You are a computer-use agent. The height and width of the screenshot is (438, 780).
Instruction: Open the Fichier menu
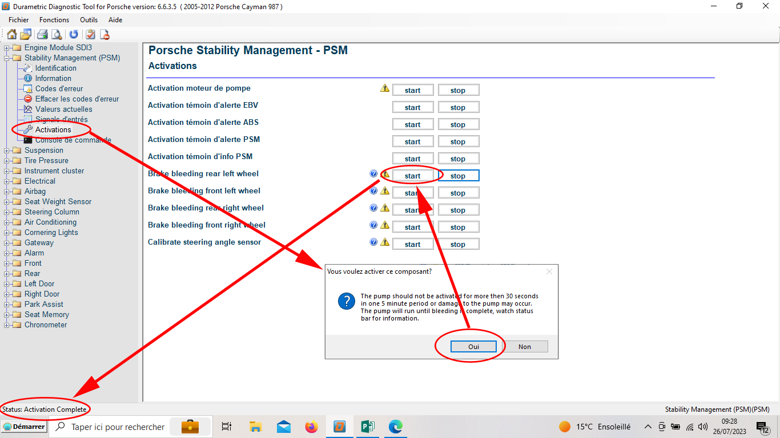tap(19, 19)
